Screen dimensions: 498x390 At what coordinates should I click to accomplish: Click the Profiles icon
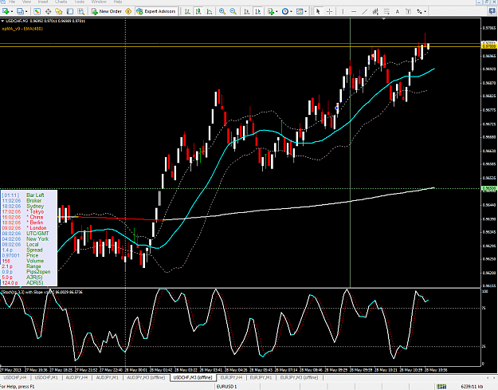coord(20,11)
